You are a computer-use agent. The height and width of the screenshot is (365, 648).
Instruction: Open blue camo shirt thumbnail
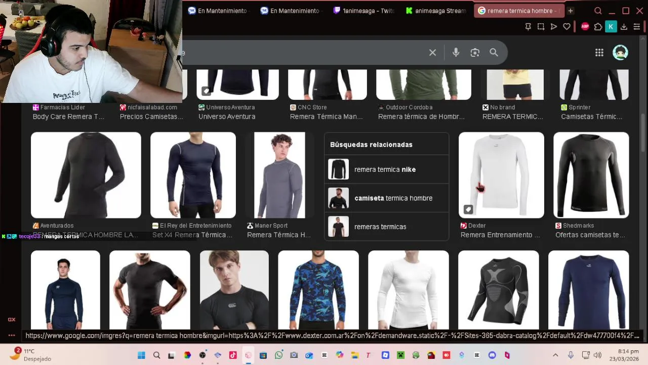(318, 290)
